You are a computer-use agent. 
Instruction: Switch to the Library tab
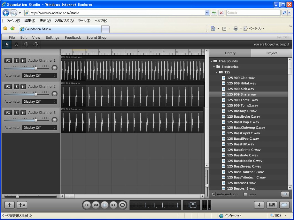tap(230, 53)
